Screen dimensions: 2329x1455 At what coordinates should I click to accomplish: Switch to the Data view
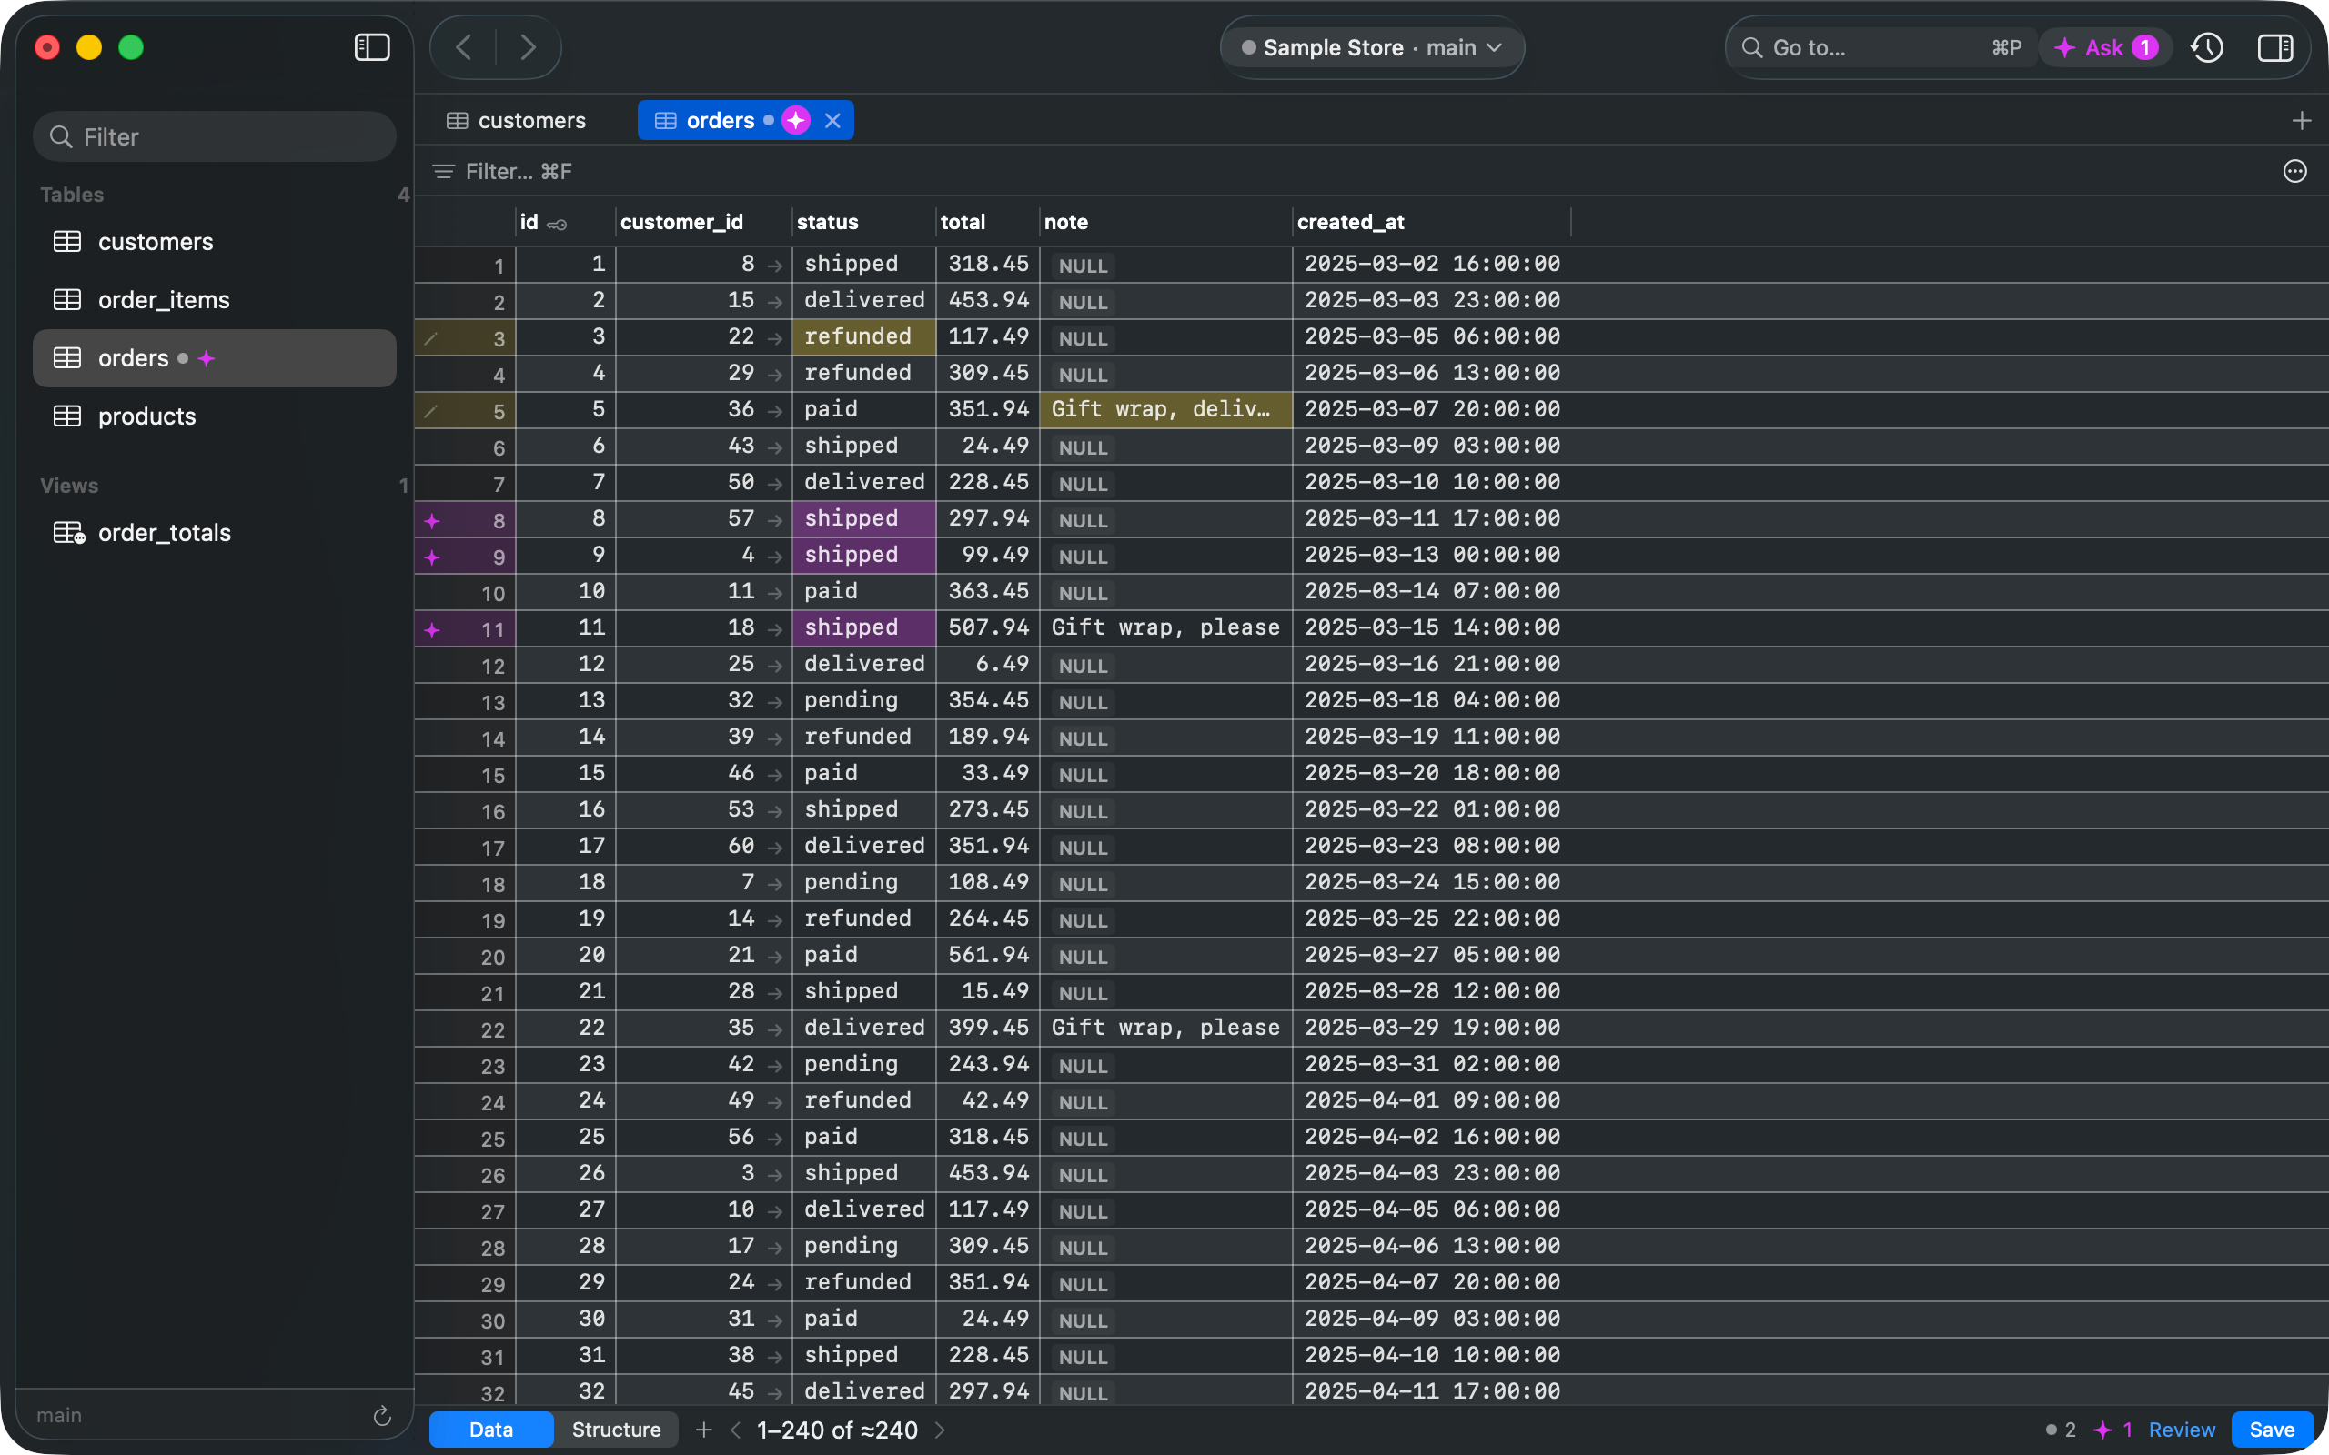point(491,1430)
